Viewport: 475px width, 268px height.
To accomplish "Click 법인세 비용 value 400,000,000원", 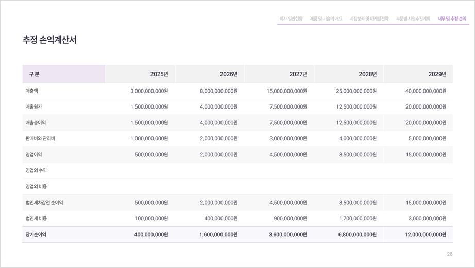I will (x=221, y=218).
